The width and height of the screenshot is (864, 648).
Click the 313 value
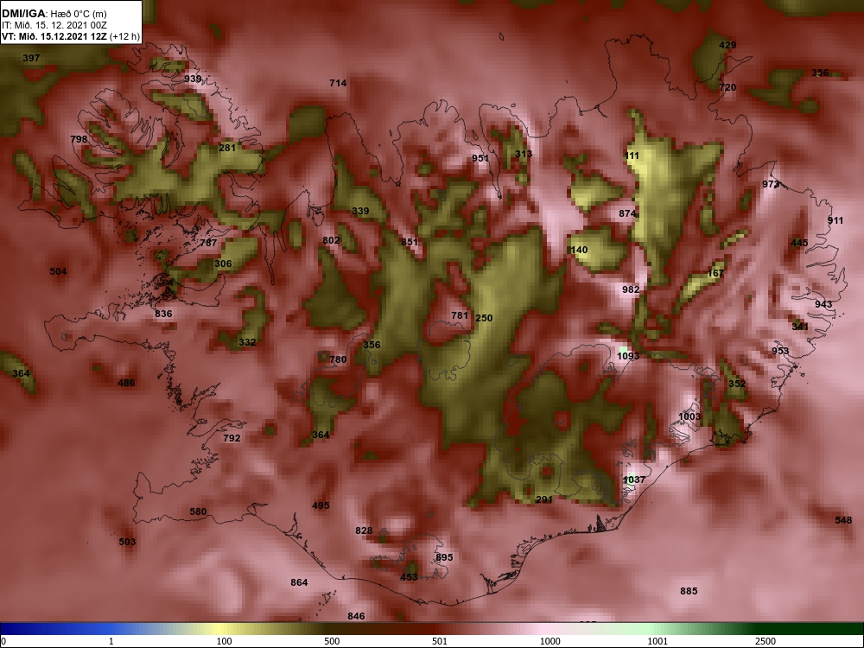coord(524,154)
